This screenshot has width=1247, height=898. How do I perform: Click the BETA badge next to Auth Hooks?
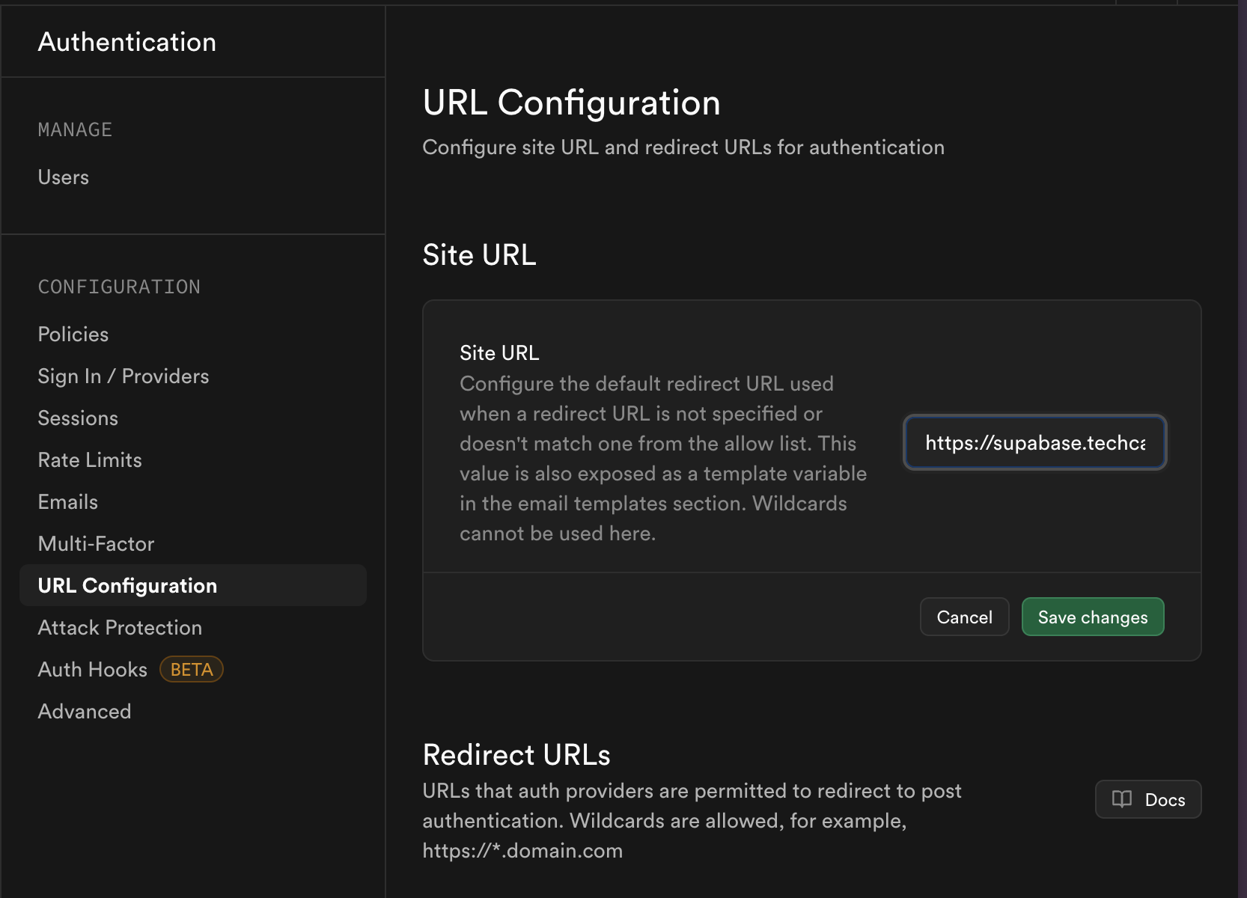coord(191,669)
